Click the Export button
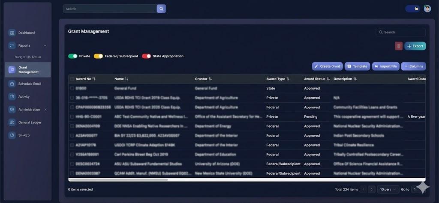 tap(415, 46)
